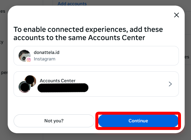
Task: Click 'es' text at dimmed right edge
Action: pos(187,57)
